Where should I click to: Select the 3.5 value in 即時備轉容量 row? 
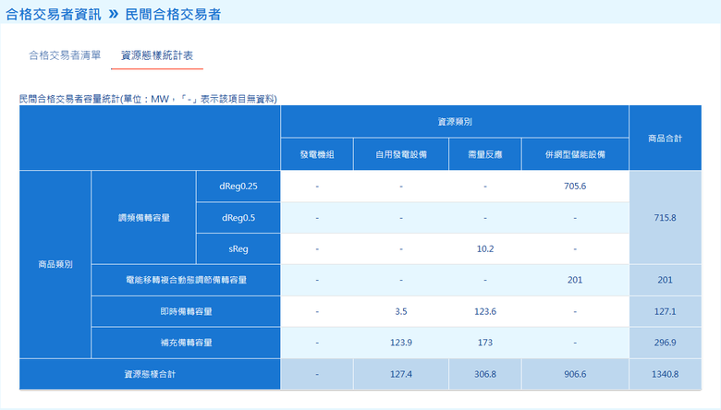coord(401,311)
